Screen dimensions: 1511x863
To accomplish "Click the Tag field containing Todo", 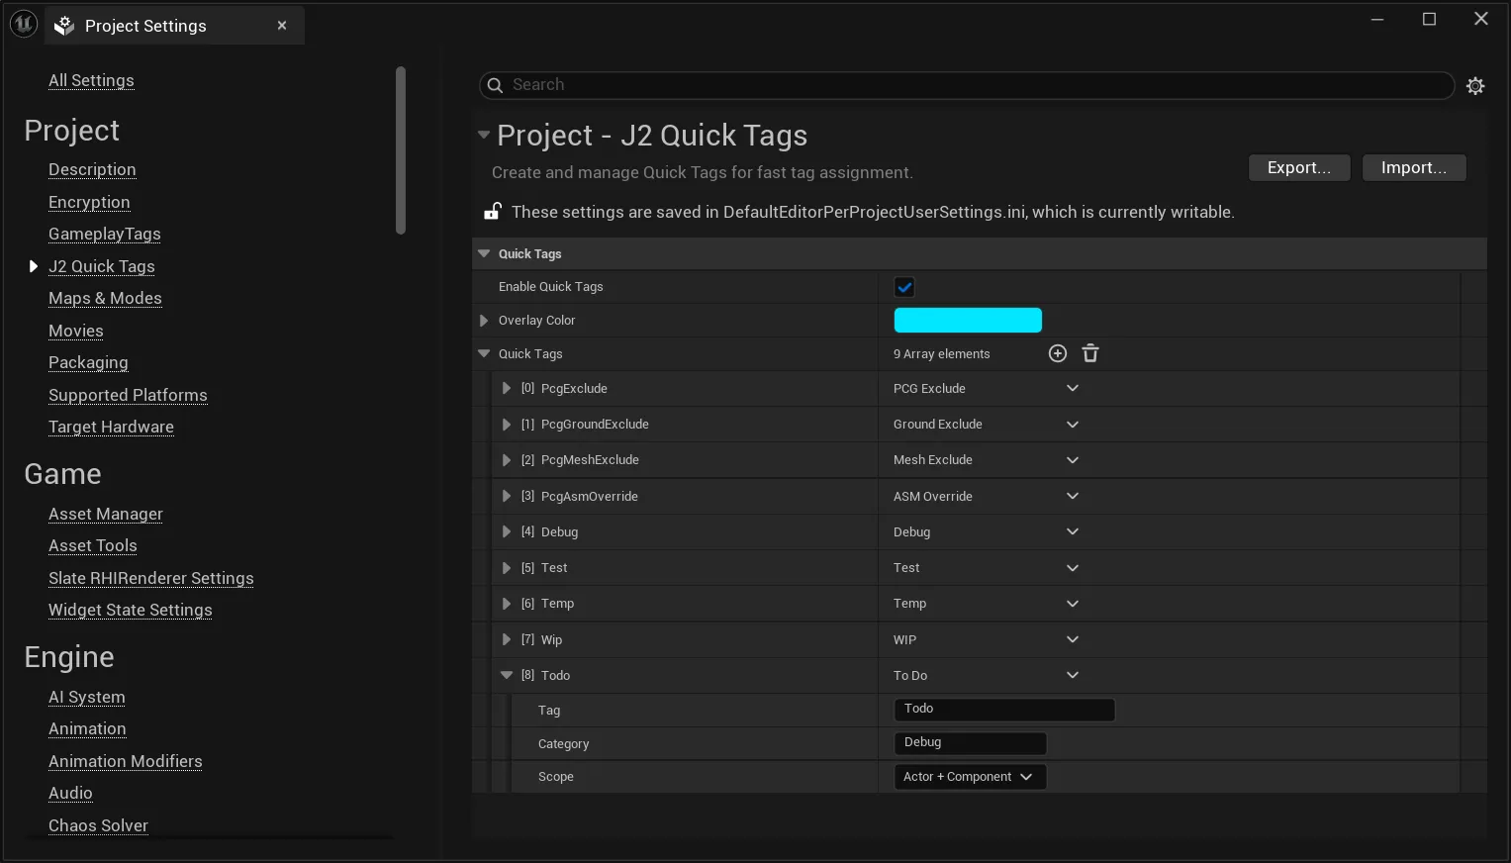I will pos(1004,710).
